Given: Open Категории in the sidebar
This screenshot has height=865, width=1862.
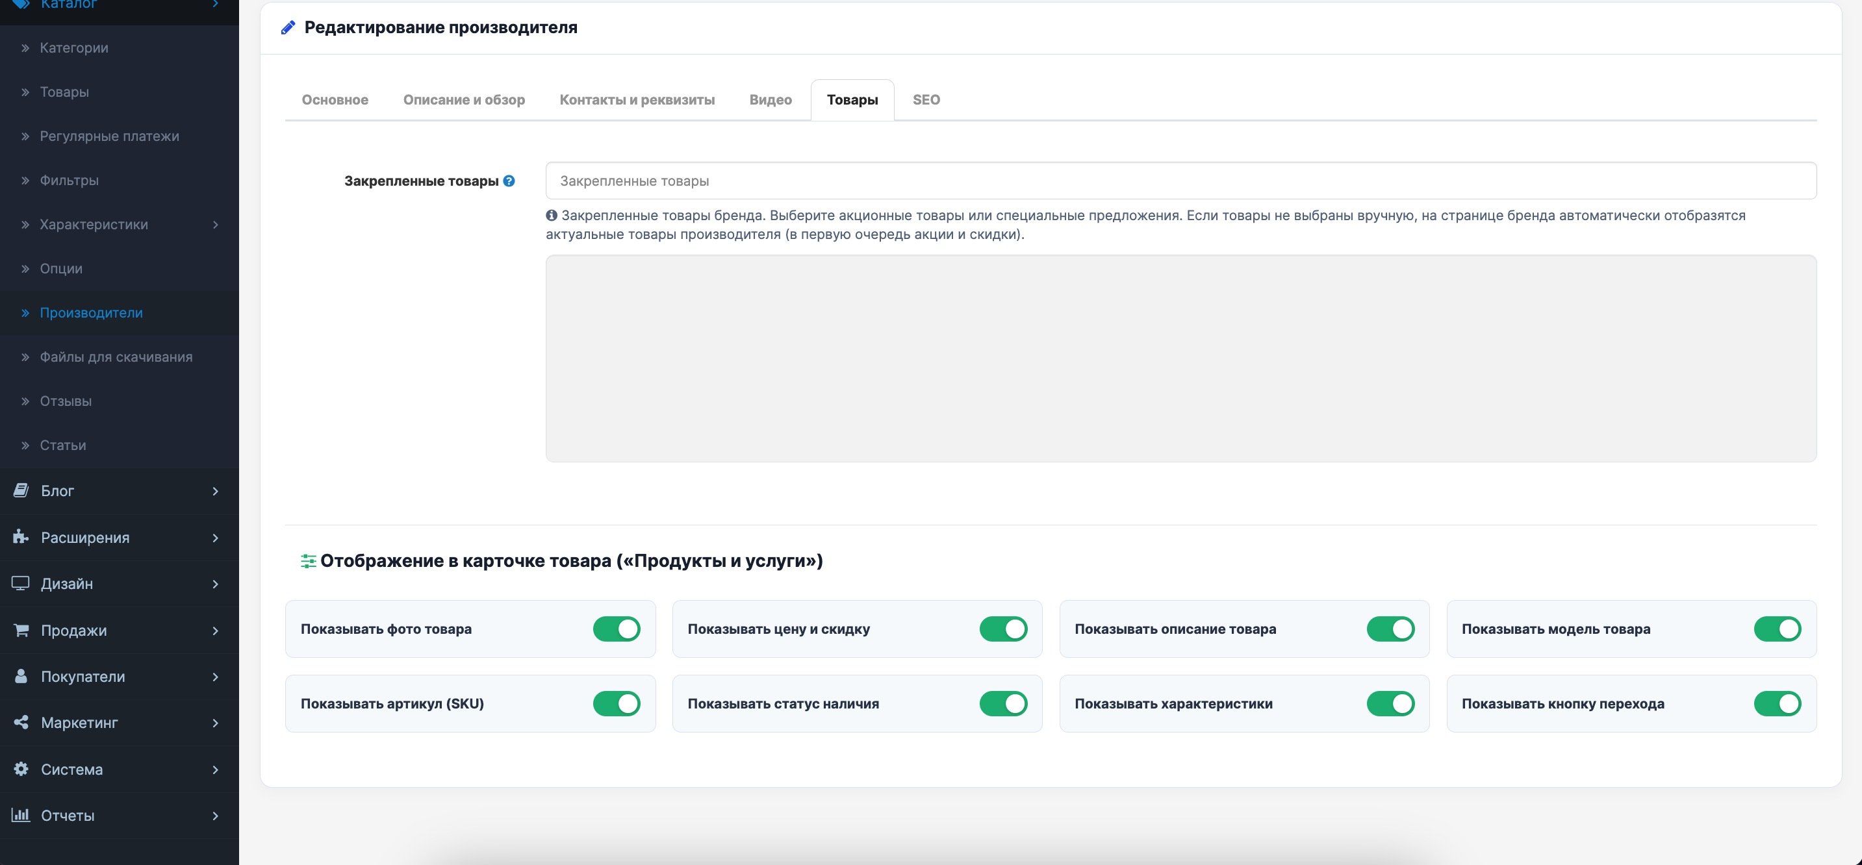Looking at the screenshot, I should (73, 47).
